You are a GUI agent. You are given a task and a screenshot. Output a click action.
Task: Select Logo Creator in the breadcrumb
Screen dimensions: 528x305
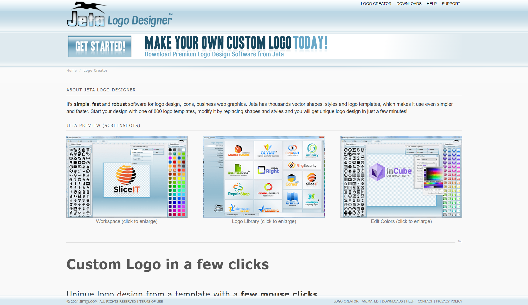(x=95, y=71)
